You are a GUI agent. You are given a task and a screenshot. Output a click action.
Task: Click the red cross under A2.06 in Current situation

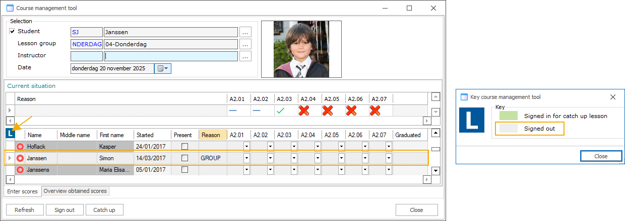click(351, 111)
